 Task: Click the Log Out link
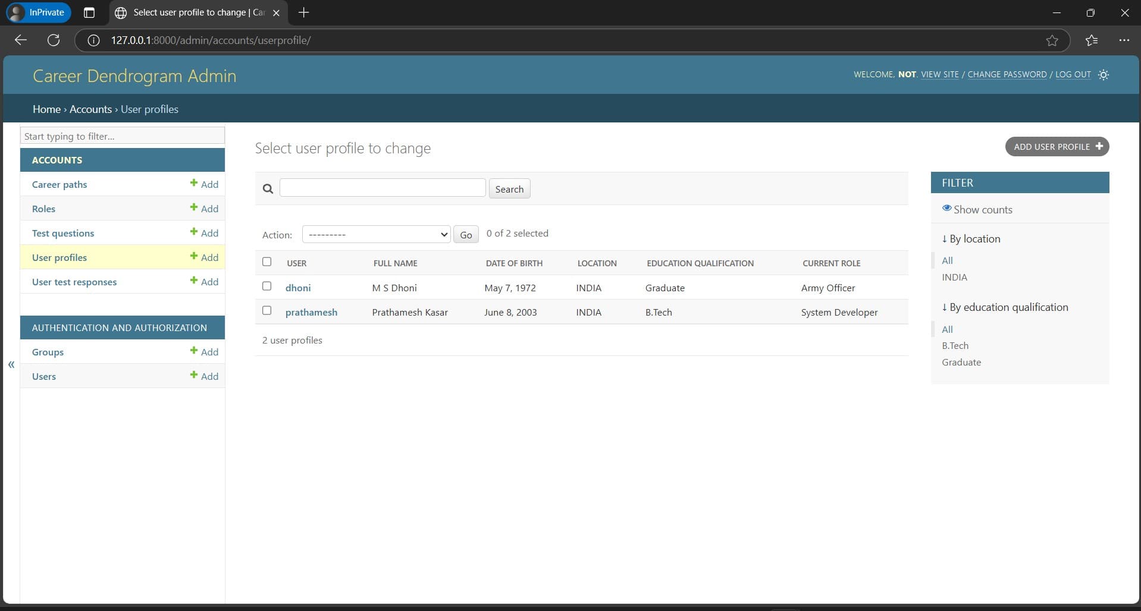(x=1073, y=75)
